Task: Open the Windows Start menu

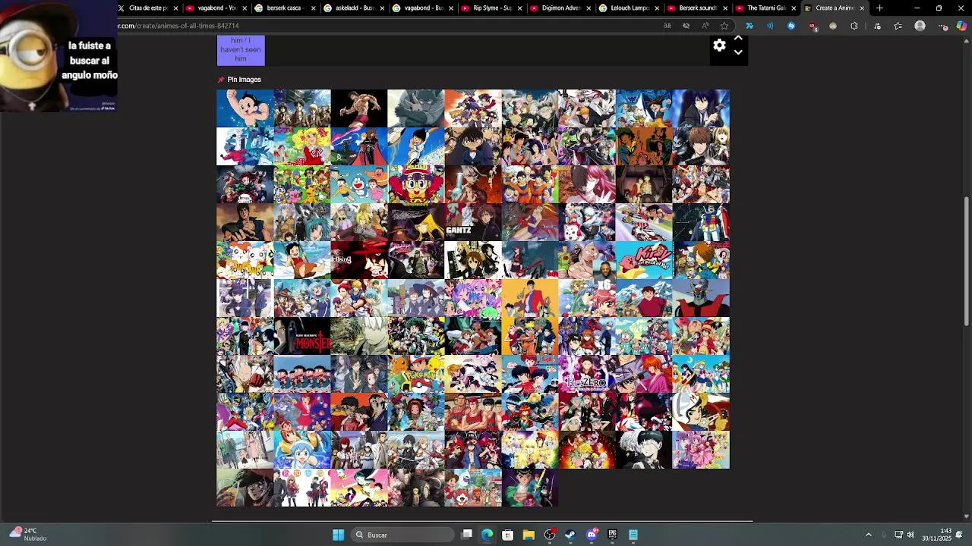Action: coord(338,535)
